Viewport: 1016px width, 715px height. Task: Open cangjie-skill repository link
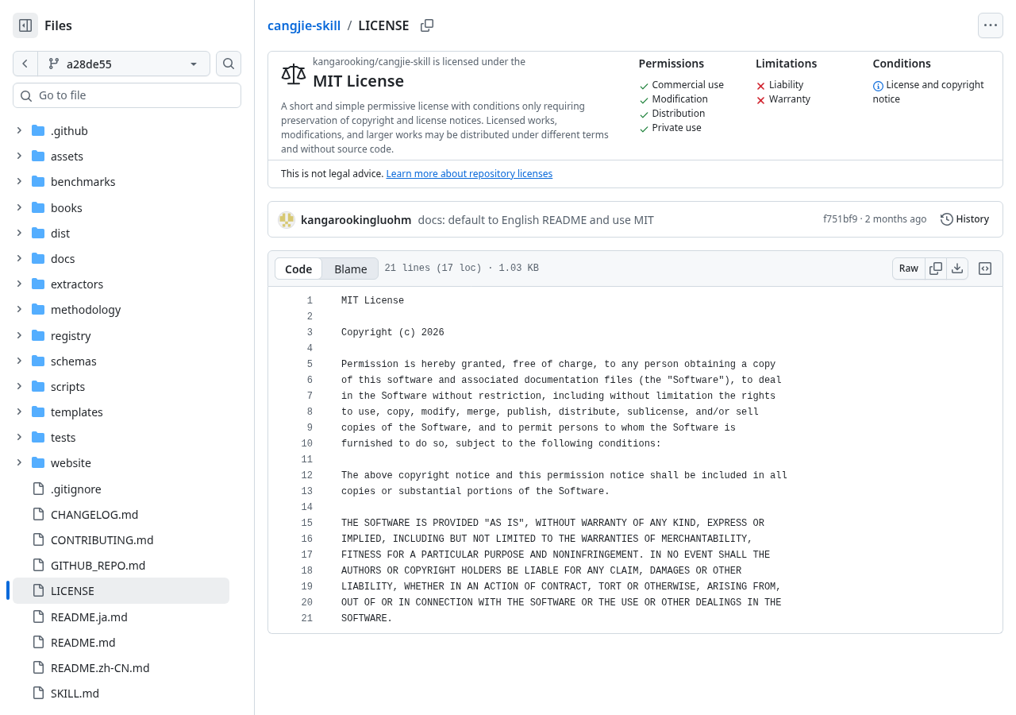pos(304,25)
